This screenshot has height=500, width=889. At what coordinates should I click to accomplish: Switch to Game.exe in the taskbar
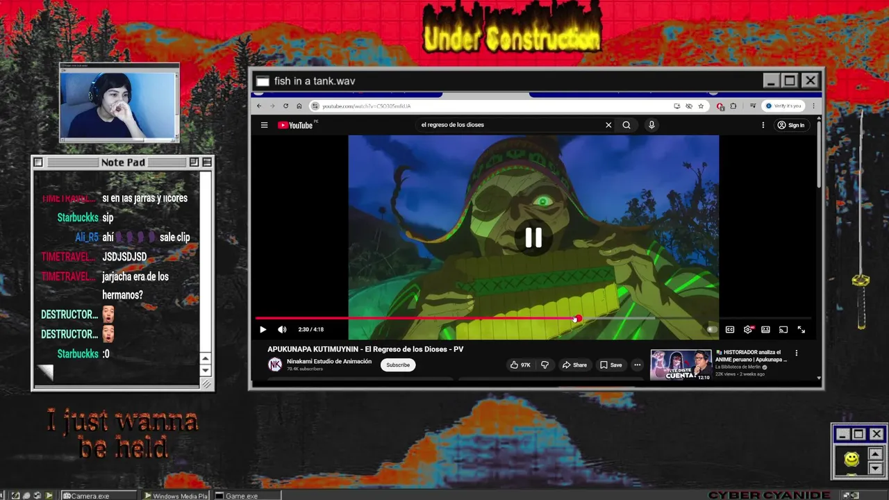coord(247,496)
